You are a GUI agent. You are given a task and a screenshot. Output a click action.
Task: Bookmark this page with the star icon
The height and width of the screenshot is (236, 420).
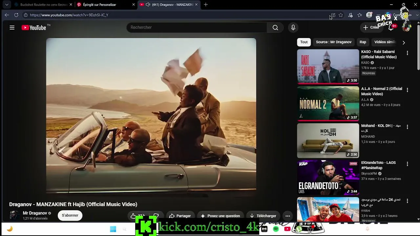tap(341, 15)
